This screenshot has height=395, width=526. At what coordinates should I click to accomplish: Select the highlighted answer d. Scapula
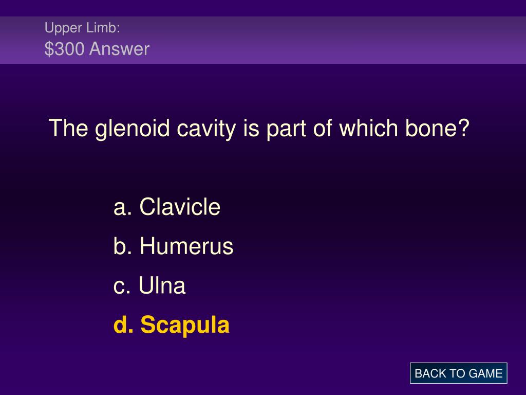[172, 325]
